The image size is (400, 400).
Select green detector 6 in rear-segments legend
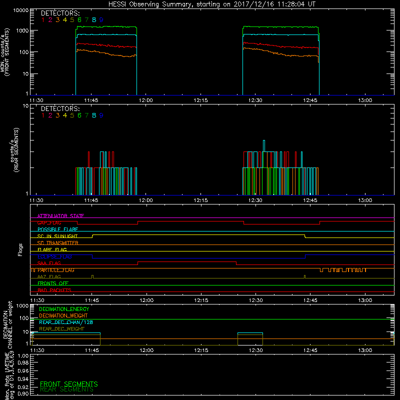click(x=79, y=115)
